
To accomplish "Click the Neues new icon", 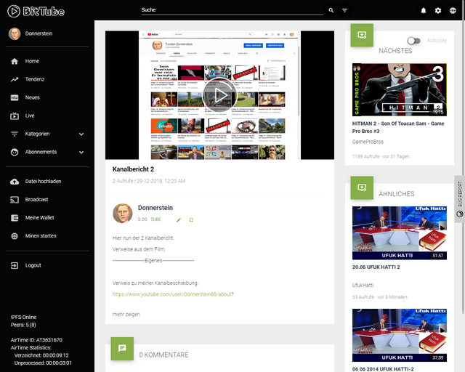I will pyautogui.click(x=15, y=97).
